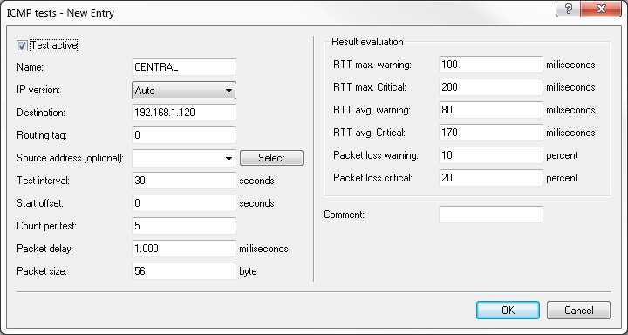
Task: Close the ICMP tests dialog
Action: pyautogui.click(x=601, y=10)
